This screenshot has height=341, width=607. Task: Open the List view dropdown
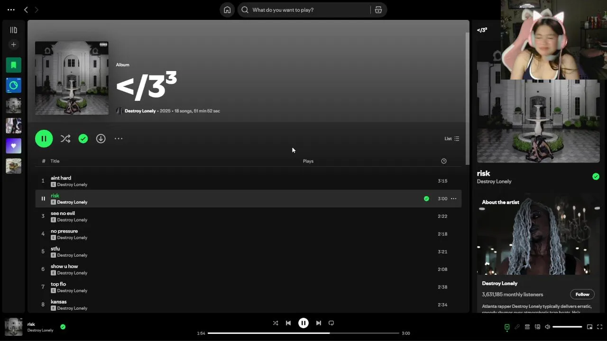click(451, 139)
